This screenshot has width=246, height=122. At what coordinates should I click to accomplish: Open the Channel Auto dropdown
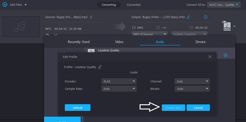(x=192, y=81)
